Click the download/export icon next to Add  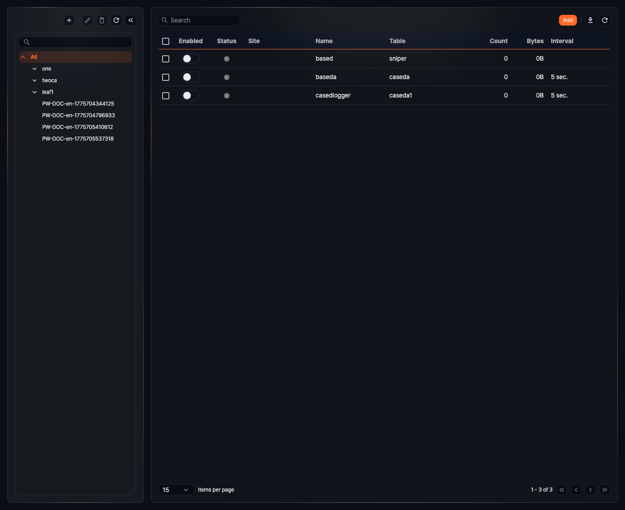point(590,20)
